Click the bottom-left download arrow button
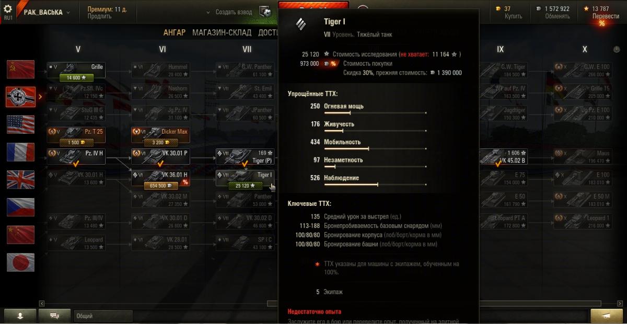The height and width of the screenshot is (324, 627). (20, 316)
